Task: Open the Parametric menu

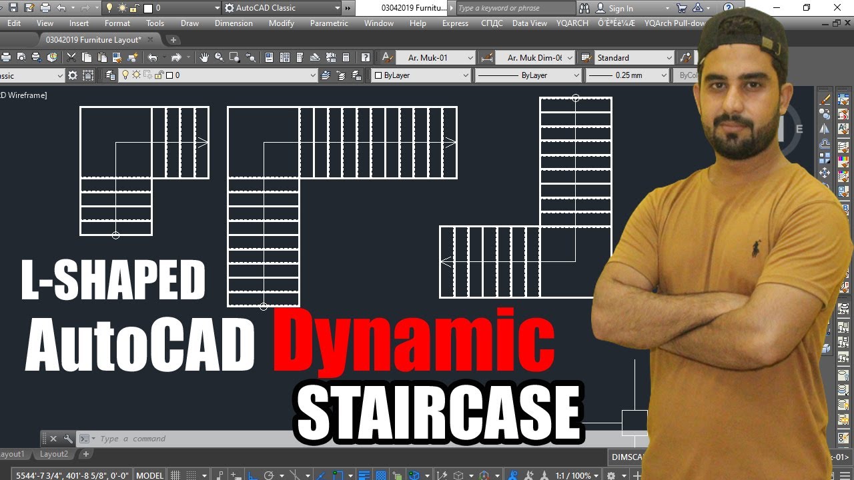Action: 329,23
